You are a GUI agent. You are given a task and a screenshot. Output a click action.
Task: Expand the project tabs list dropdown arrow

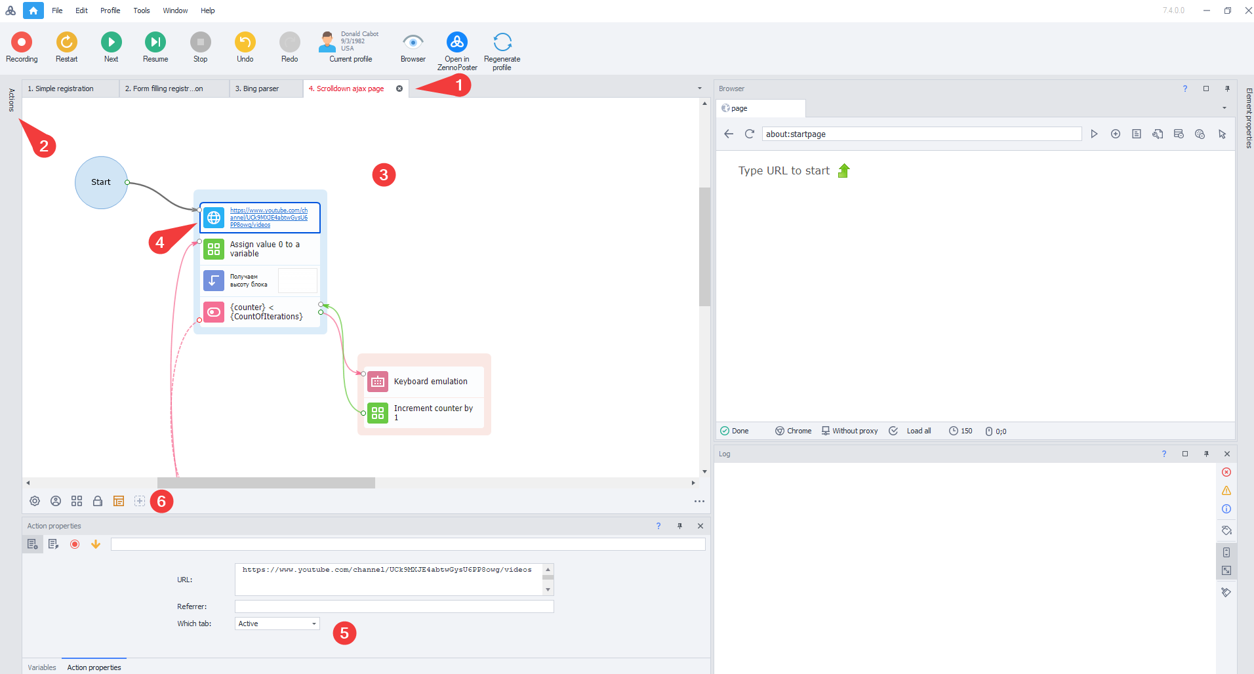coord(699,89)
